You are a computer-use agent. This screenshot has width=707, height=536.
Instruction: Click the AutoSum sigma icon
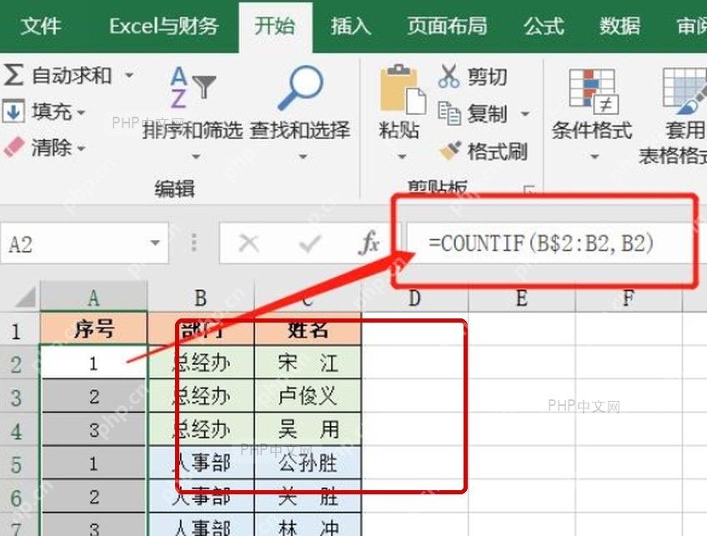[13, 75]
